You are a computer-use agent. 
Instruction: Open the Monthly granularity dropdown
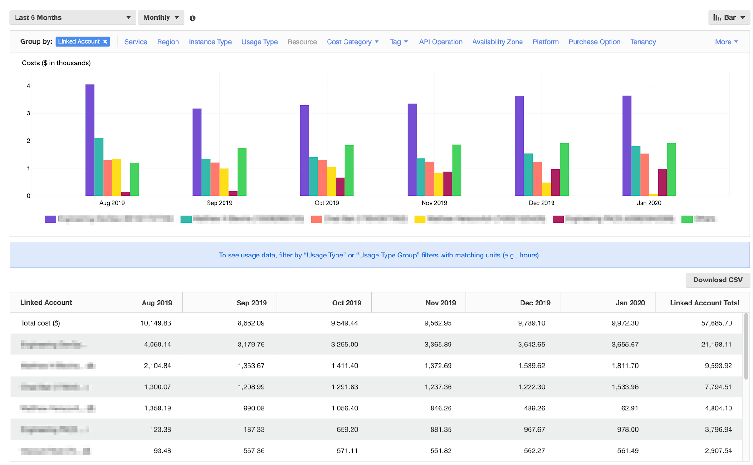tap(161, 18)
